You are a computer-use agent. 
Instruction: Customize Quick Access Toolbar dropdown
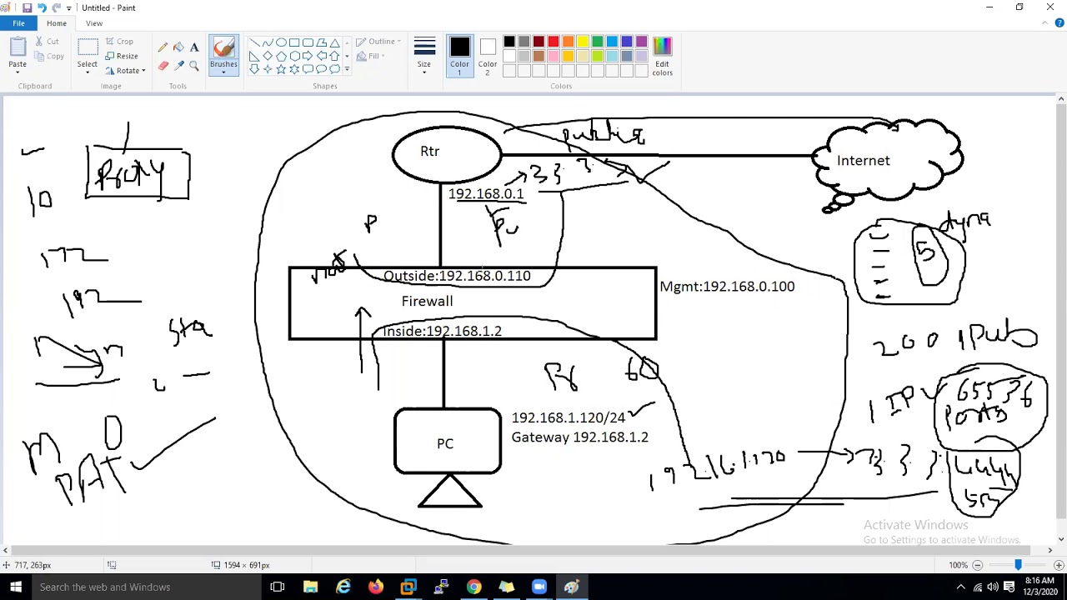click(x=68, y=8)
